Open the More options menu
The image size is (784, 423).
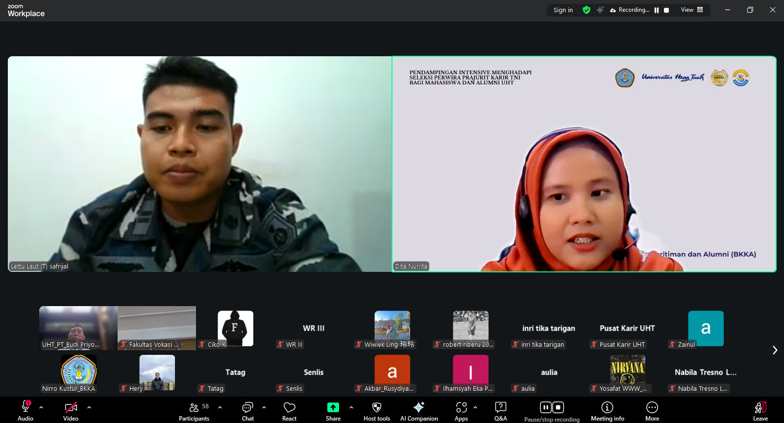(x=652, y=411)
